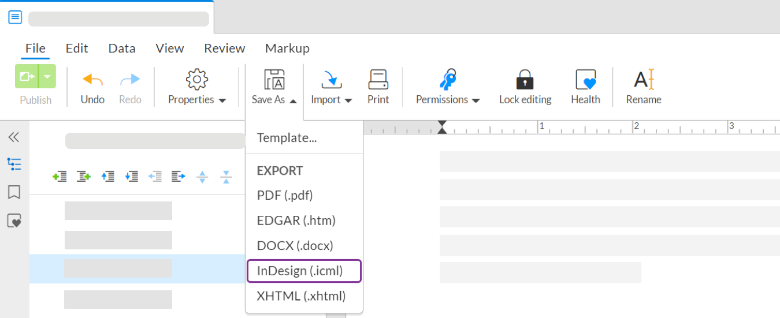Open the bookmarks panel in the sidebar
This screenshot has height=318, width=780.
(x=14, y=192)
